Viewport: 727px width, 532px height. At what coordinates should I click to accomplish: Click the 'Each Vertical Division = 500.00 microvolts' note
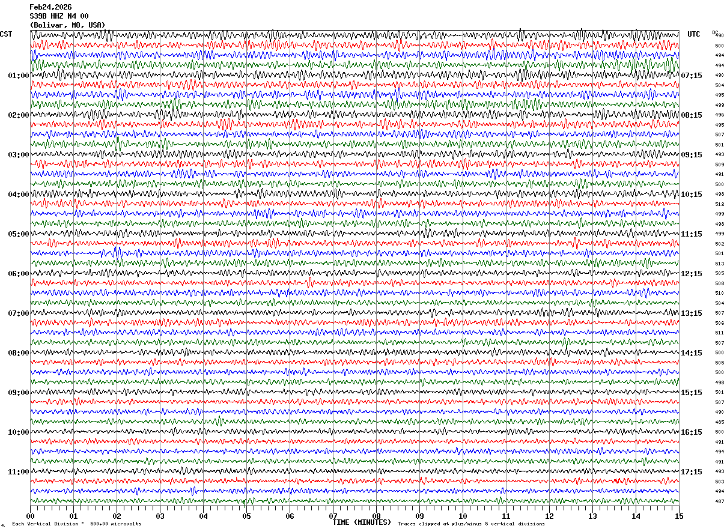(x=77, y=524)
